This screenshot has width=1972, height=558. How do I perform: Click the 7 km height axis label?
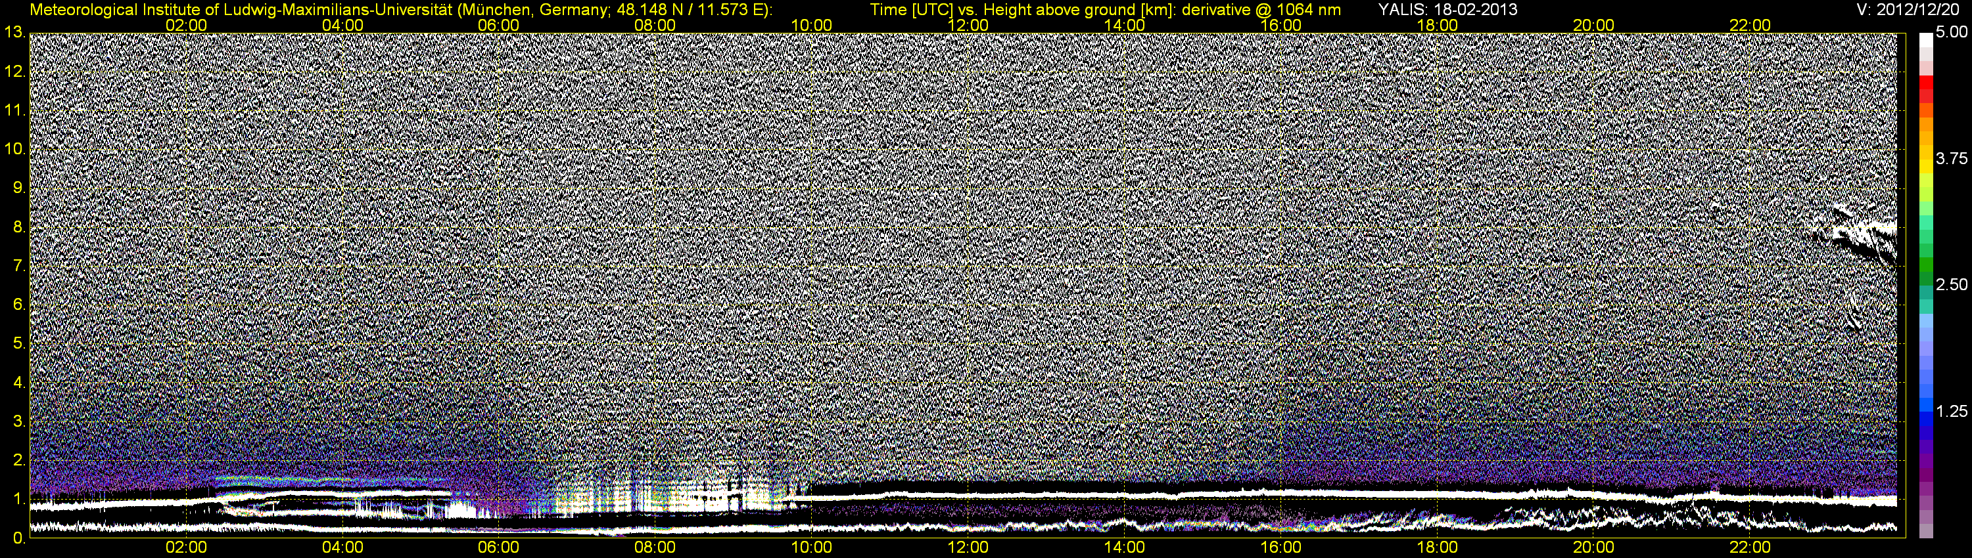click(x=19, y=266)
